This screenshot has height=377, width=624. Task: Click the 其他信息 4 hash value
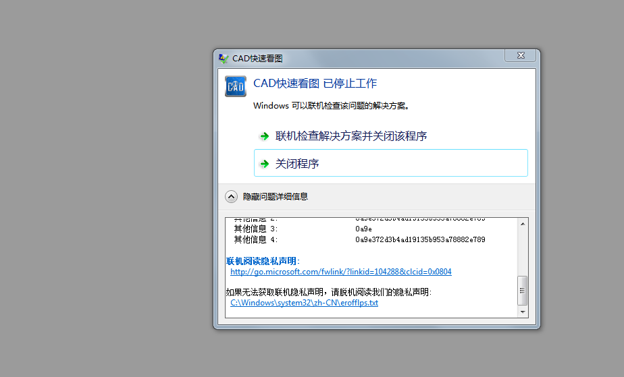click(x=420, y=239)
